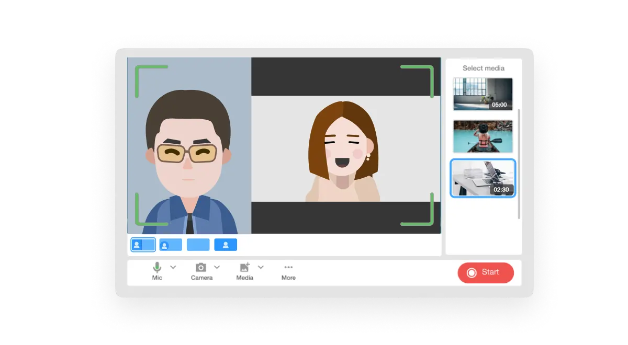
Task: Choose the 02:30 desk video thumbnail
Action: click(x=483, y=178)
